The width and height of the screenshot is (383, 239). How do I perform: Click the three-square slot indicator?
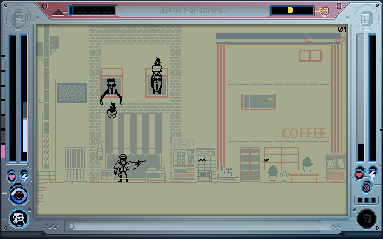[x=364, y=200]
